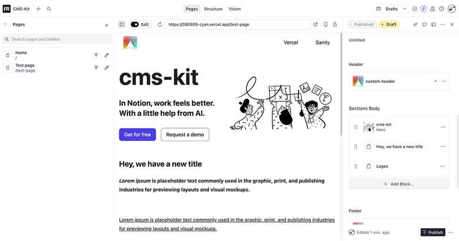The height and width of the screenshot is (241, 459).
Task: Toggle the inspector layout icon
Action: click(x=434, y=24)
